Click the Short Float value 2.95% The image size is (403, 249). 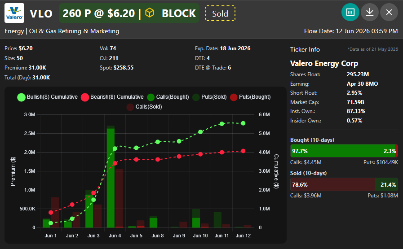pyautogui.click(x=354, y=93)
